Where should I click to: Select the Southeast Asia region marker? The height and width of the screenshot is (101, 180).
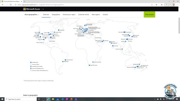(x=122, y=49)
